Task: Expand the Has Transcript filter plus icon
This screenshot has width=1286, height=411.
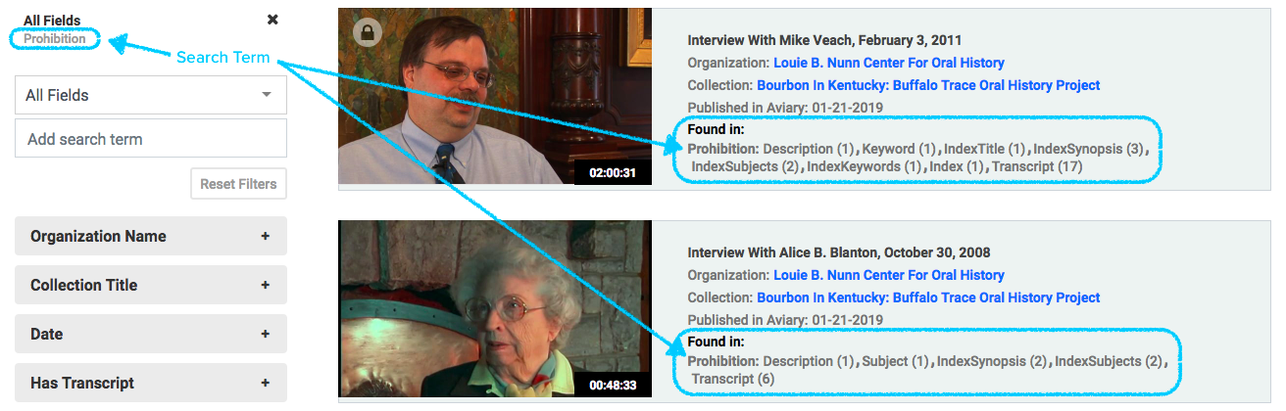Action: [x=265, y=383]
